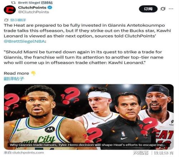Open the Giannis and Heat article image
179x157 pixels.
coord(89,117)
